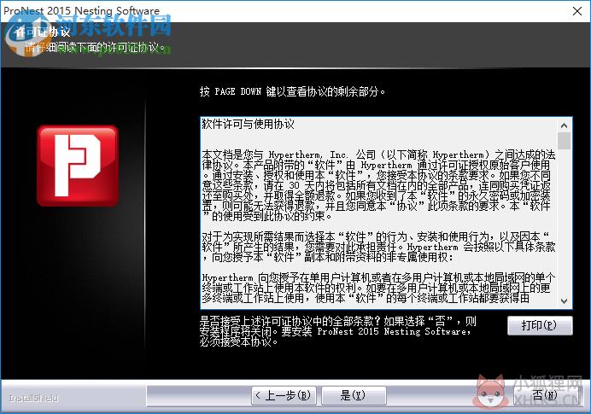Close the ProNest 2015 installer window
This screenshot has height=414, width=591.
(x=577, y=11)
